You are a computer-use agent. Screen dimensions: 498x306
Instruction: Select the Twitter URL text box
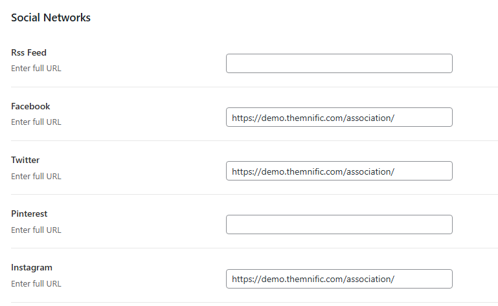(339, 171)
